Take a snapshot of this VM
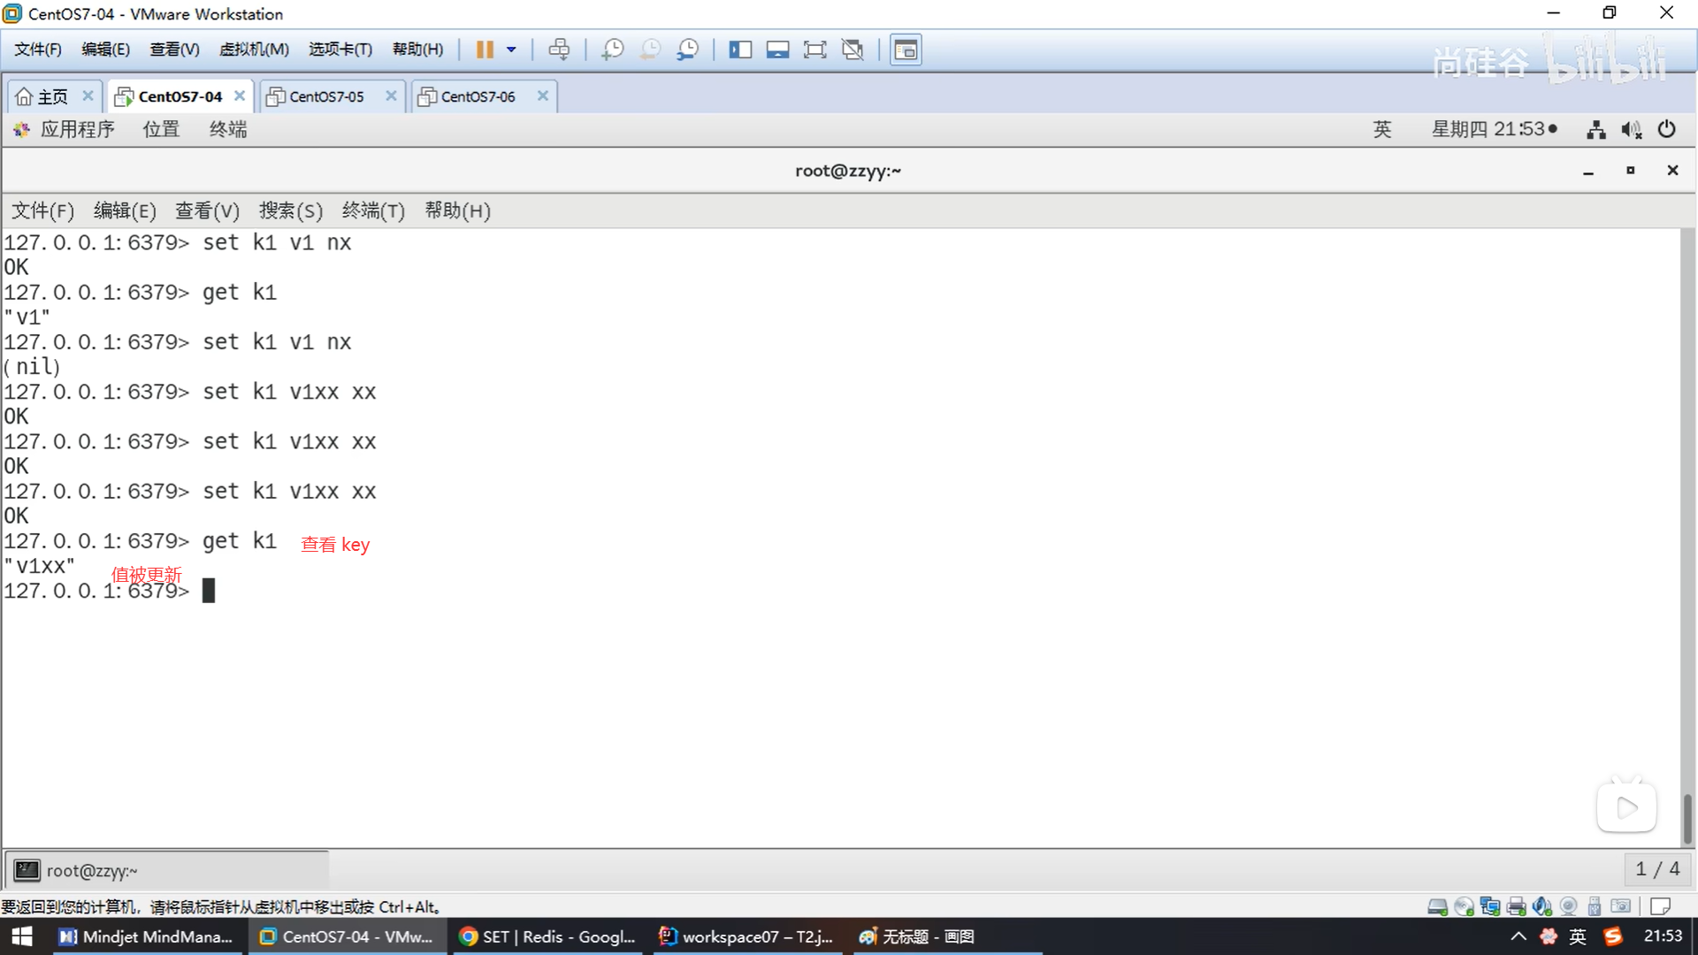This screenshot has width=1698, height=955. pyautogui.click(x=612, y=50)
